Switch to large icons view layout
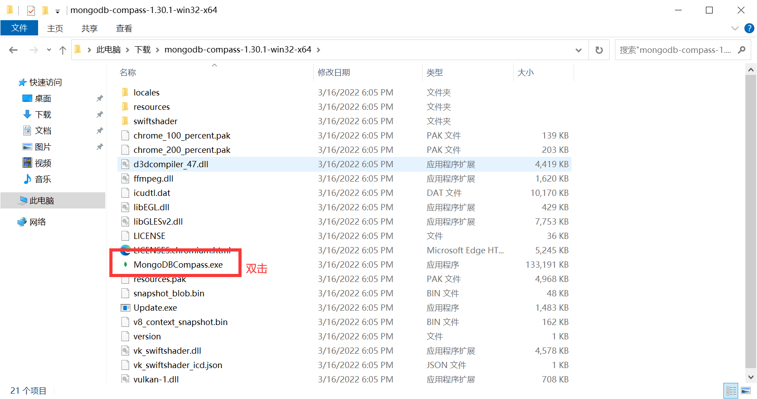Image resolution: width=757 pixels, height=399 pixels. pyautogui.click(x=746, y=390)
